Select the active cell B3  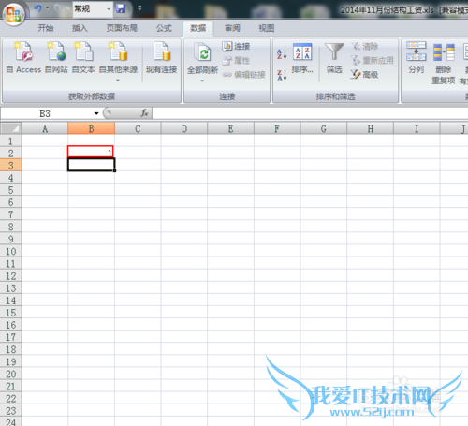coord(91,165)
